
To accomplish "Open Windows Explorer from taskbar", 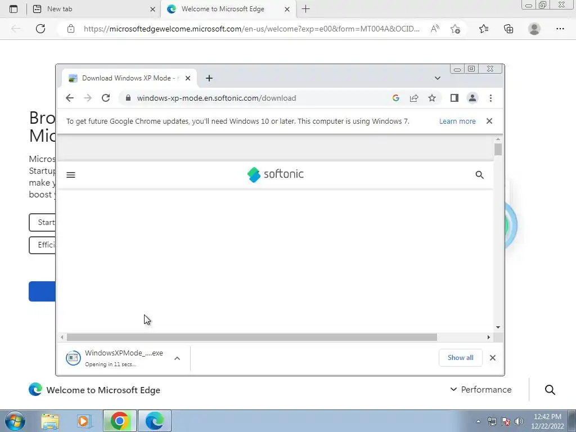I will coord(50,421).
